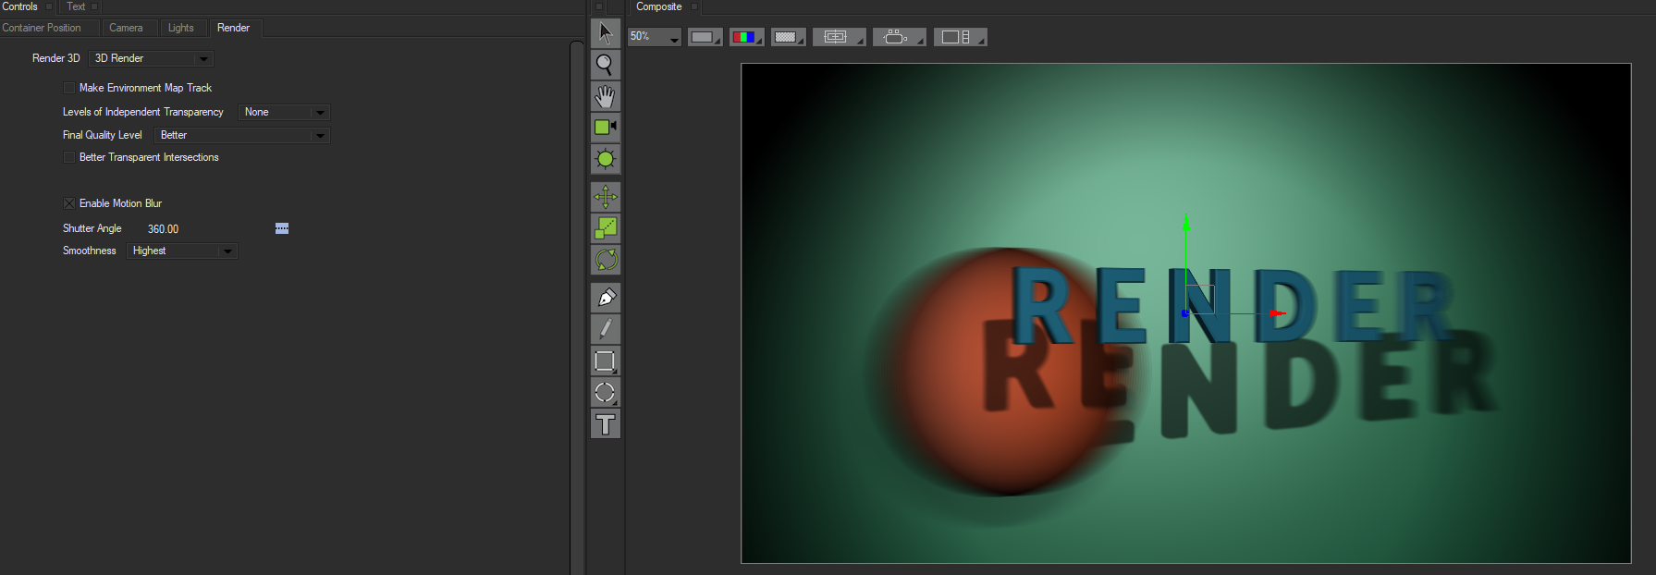This screenshot has width=1656, height=575.
Task: Select the arrow Selection tool
Action: [605, 33]
